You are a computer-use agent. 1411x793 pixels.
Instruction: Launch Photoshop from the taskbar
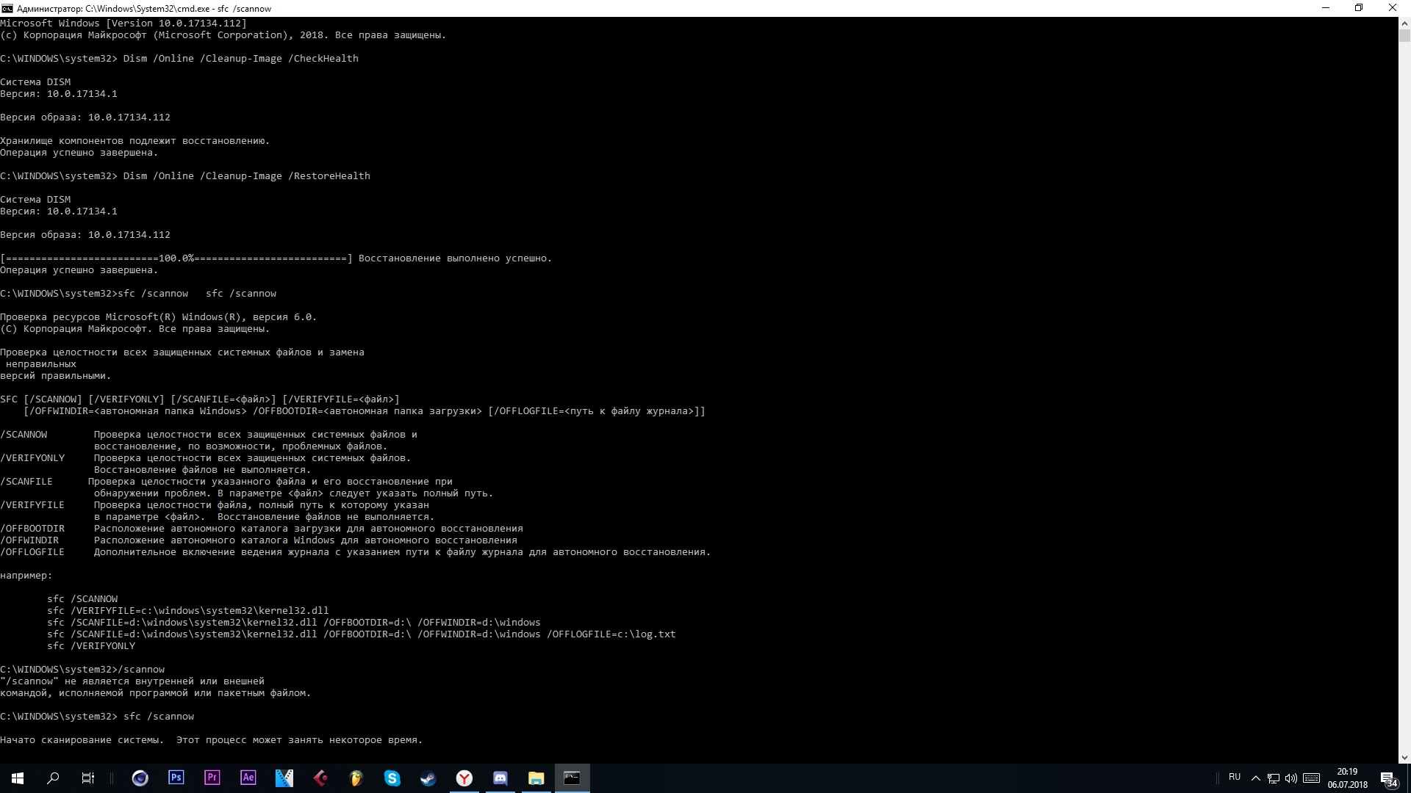pos(176,778)
